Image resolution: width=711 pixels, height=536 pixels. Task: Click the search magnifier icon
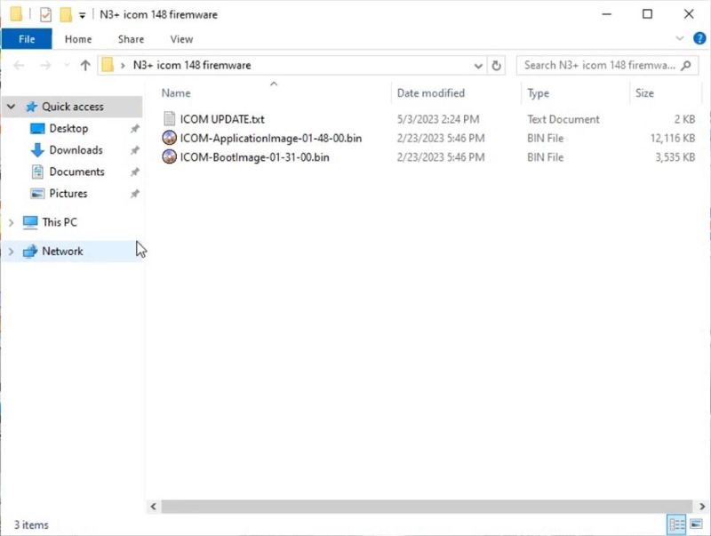(686, 65)
